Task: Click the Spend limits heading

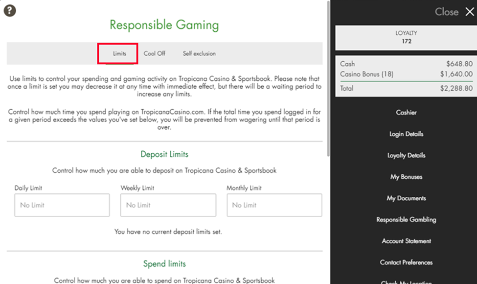Action: click(164, 264)
